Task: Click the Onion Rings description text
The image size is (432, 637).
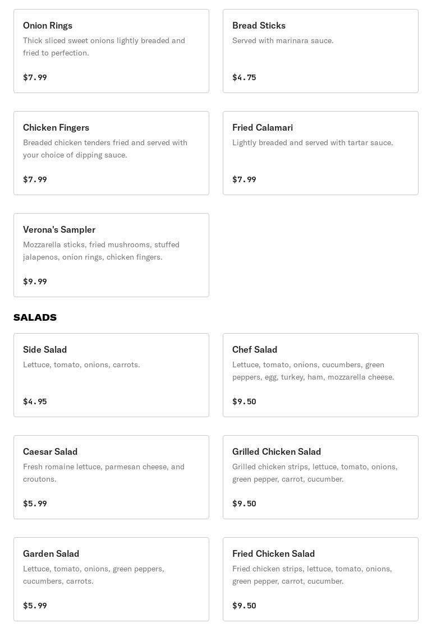Action: coord(104,47)
